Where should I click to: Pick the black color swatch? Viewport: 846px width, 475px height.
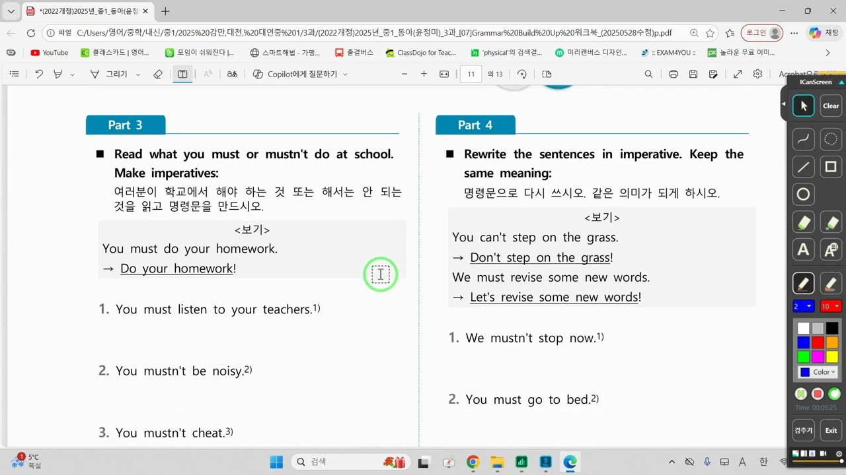coord(832,328)
